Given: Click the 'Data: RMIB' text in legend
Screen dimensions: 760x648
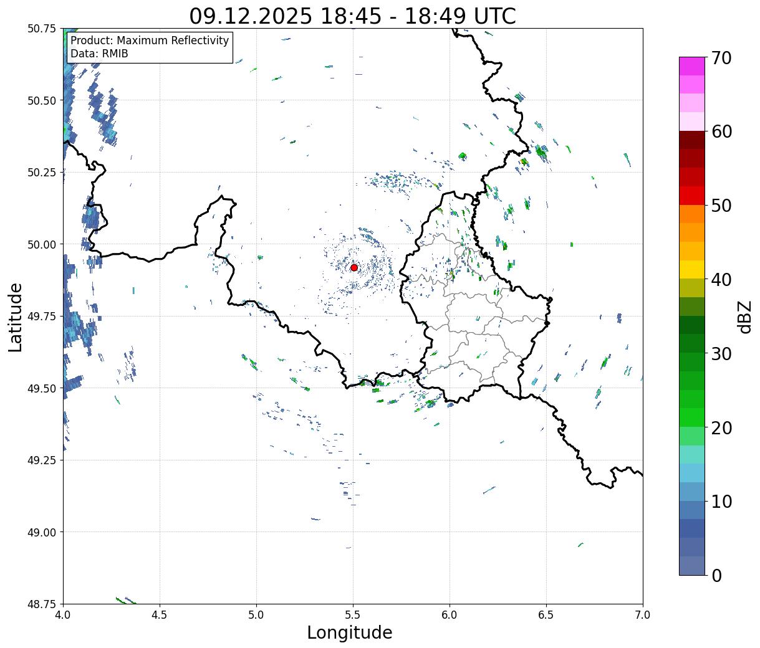Looking at the screenshot, I should 99,54.
